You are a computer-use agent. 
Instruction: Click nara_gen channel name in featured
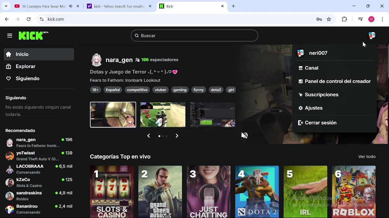click(119, 60)
